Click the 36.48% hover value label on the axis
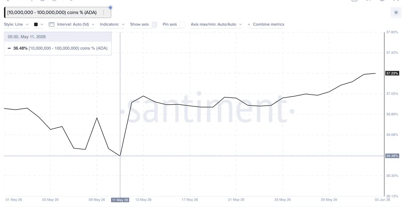The height and width of the screenshot is (207, 405). point(392,156)
